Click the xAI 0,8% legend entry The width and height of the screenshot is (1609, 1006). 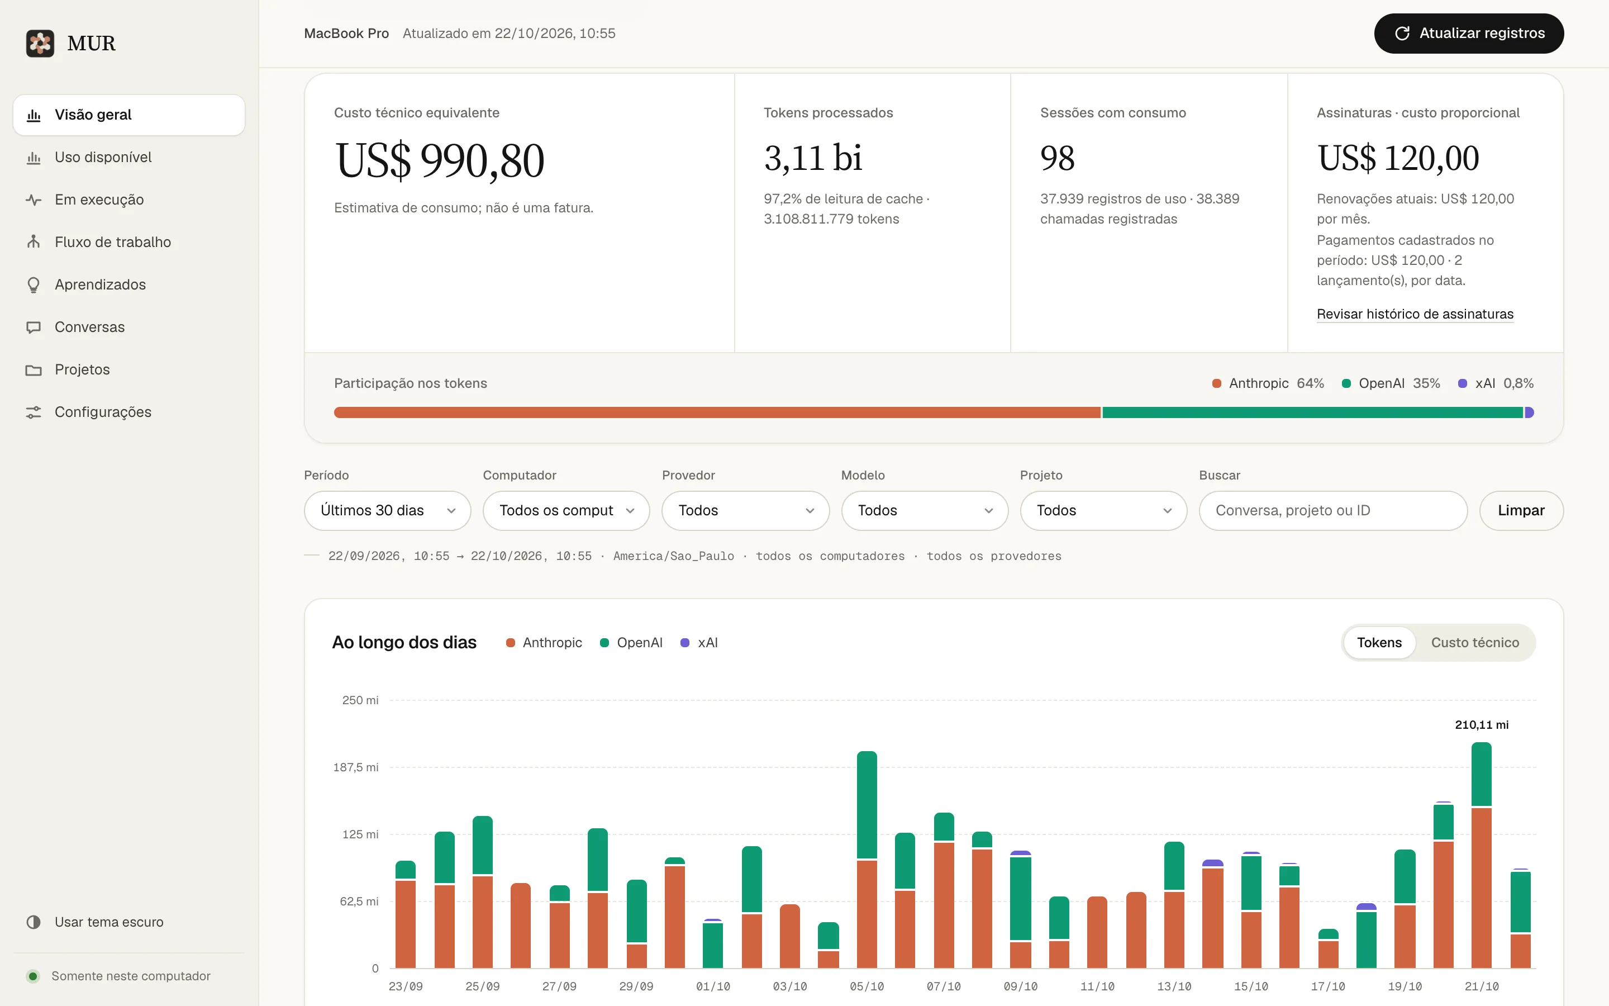1495,383
